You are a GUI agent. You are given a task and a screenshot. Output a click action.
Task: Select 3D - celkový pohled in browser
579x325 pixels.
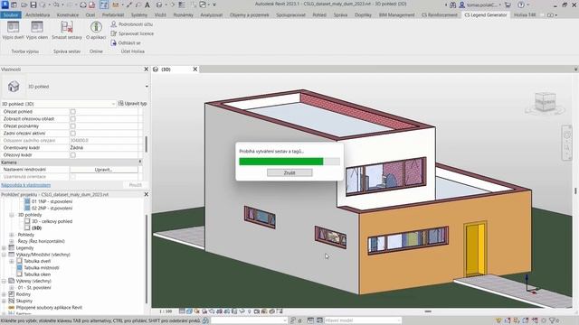pyautogui.click(x=52, y=221)
